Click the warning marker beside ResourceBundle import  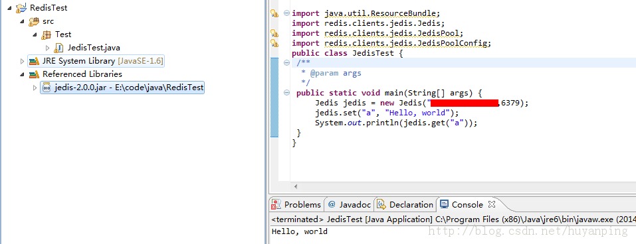coord(274,13)
